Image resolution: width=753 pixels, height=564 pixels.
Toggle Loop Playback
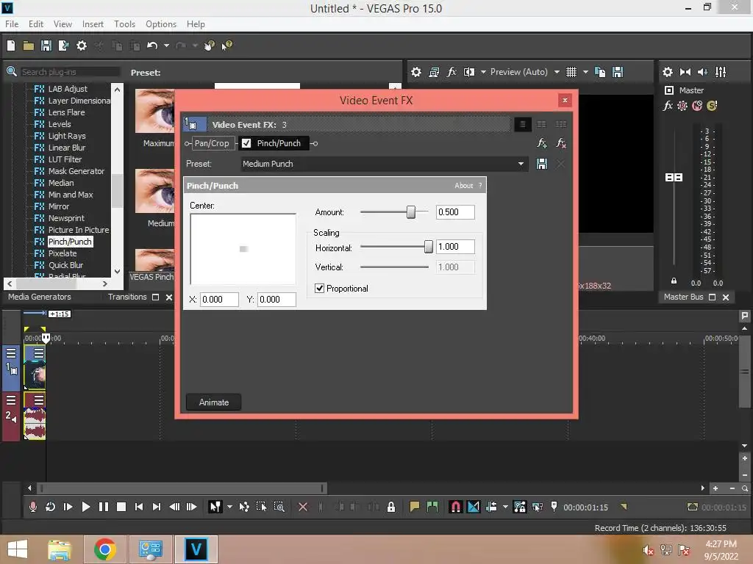51,507
